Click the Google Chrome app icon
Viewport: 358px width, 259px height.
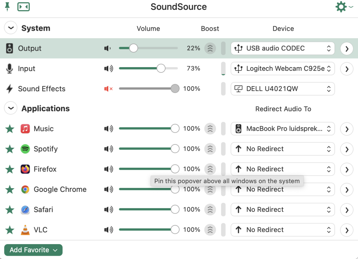coord(25,189)
